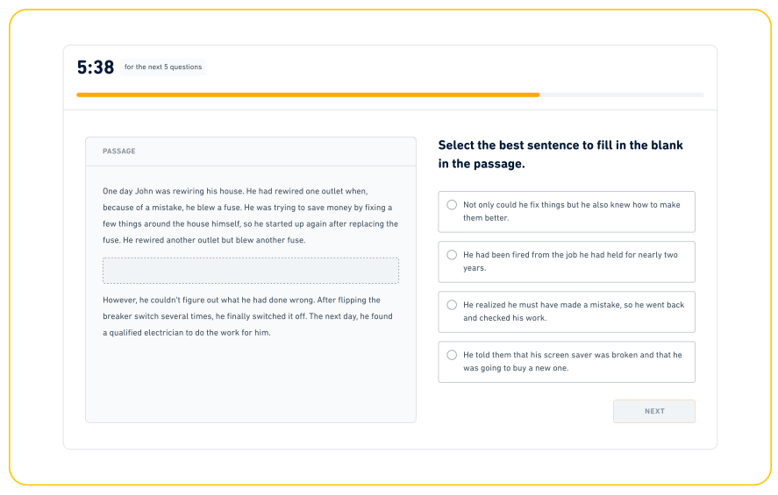The height and width of the screenshot is (495, 778).
Task: Click the NEXT button
Action: (x=653, y=411)
